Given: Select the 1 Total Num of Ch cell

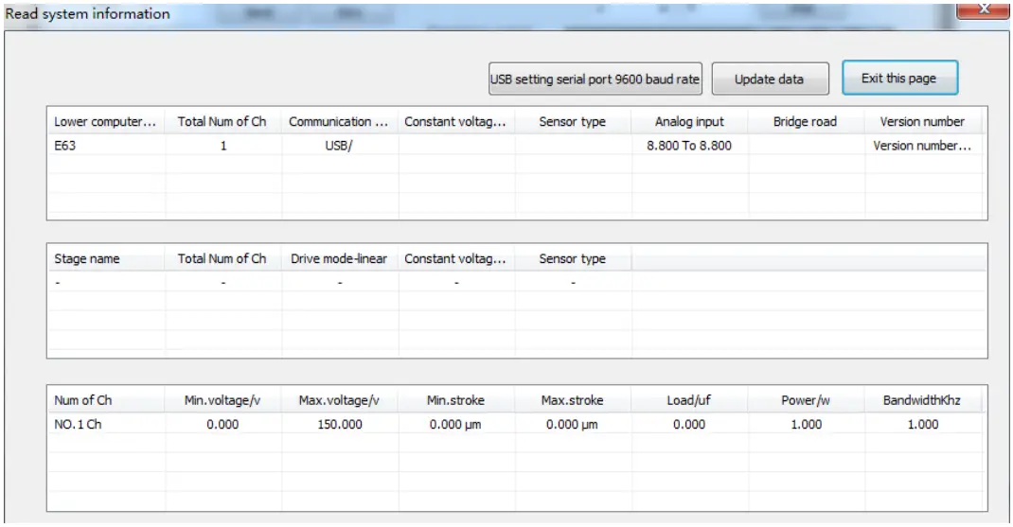Looking at the screenshot, I should (x=222, y=146).
